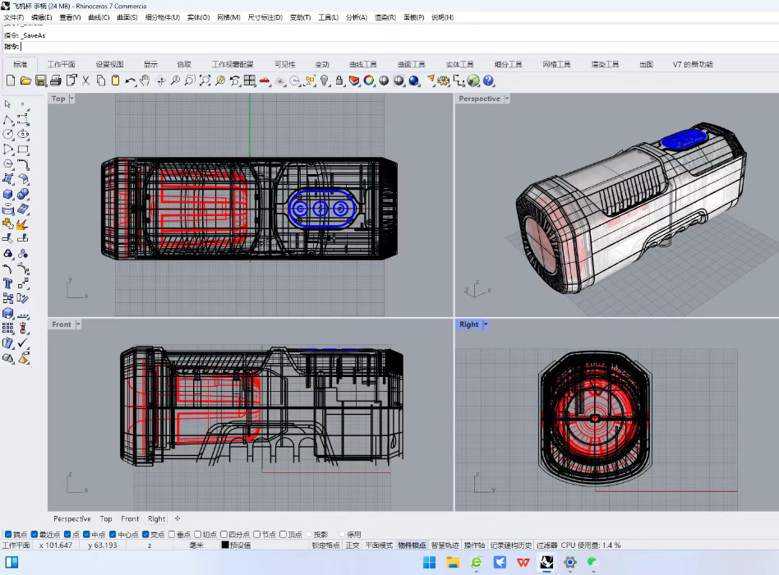Toggle 锁定格点 in status bar
Image resolution: width=779 pixels, height=575 pixels.
[325, 545]
